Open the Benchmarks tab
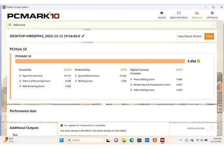 click(x=179, y=15)
